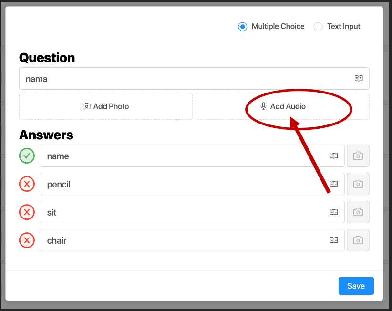This screenshot has width=392, height=311.
Task: Add a photo to the 'pencil' answer
Action: (x=358, y=184)
